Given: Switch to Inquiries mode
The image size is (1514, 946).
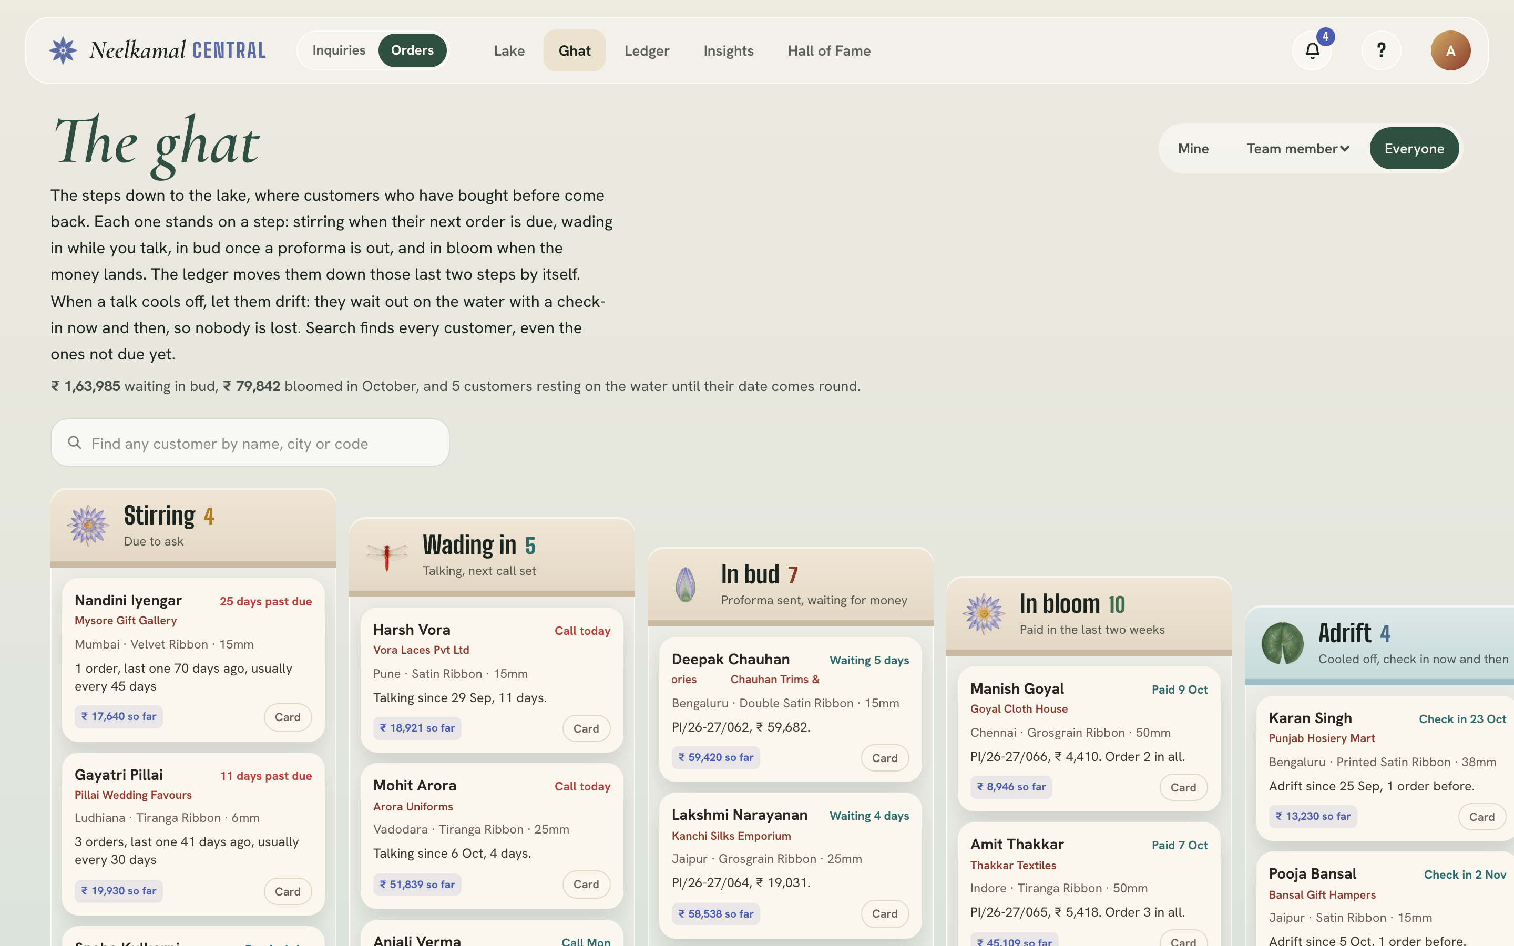Looking at the screenshot, I should (339, 50).
